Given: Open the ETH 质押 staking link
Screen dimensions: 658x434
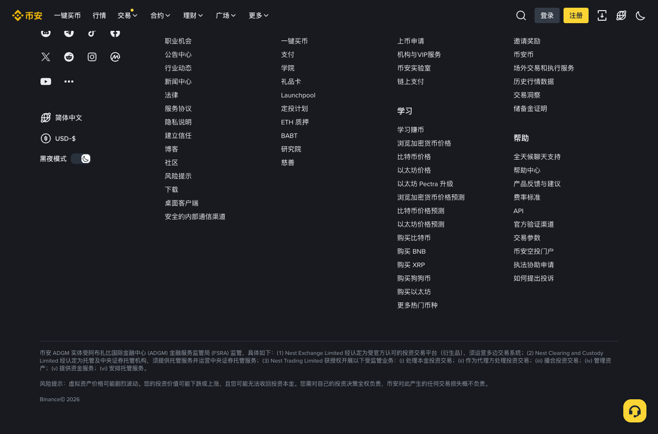Looking at the screenshot, I should coord(295,122).
